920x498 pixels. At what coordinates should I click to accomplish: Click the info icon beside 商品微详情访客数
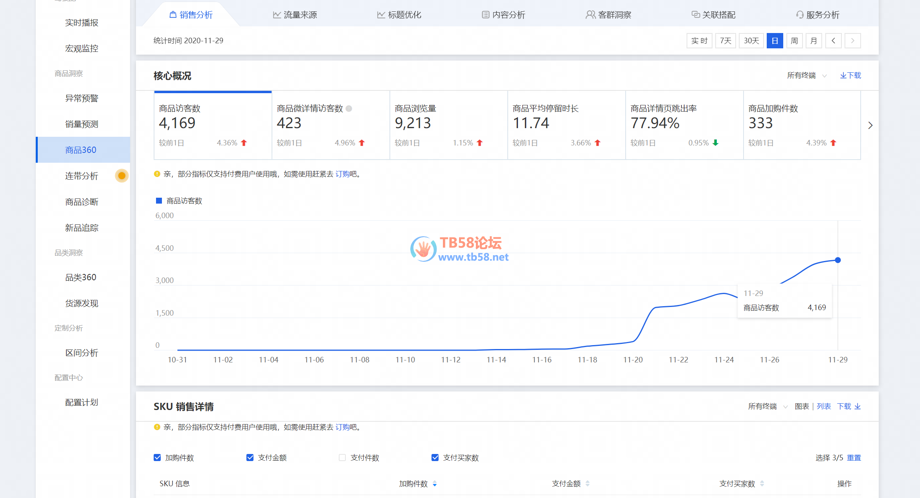tap(349, 108)
